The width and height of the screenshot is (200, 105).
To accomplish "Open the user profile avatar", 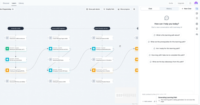I will (x=196, y=3).
